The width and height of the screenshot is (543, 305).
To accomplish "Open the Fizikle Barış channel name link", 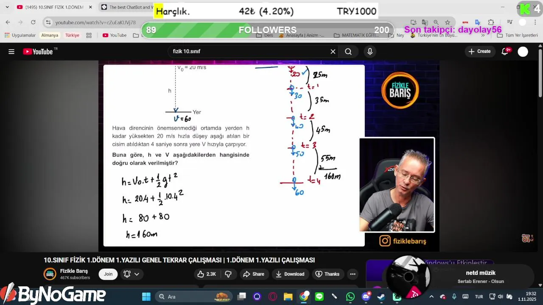I will click(74, 271).
